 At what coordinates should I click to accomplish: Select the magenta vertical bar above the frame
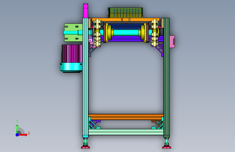tap(86, 11)
